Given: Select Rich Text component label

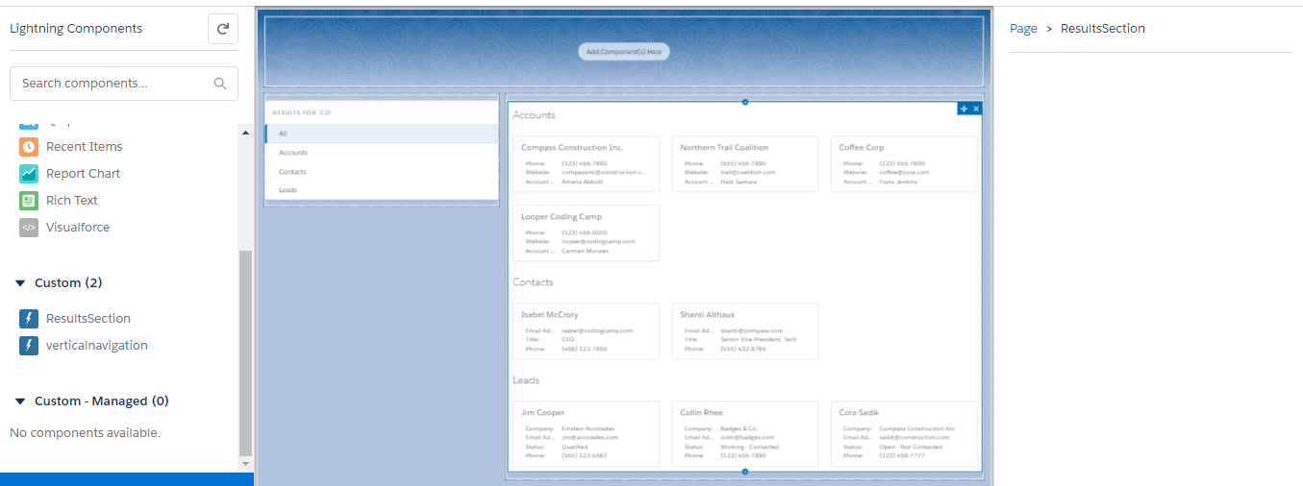Looking at the screenshot, I should point(72,201).
